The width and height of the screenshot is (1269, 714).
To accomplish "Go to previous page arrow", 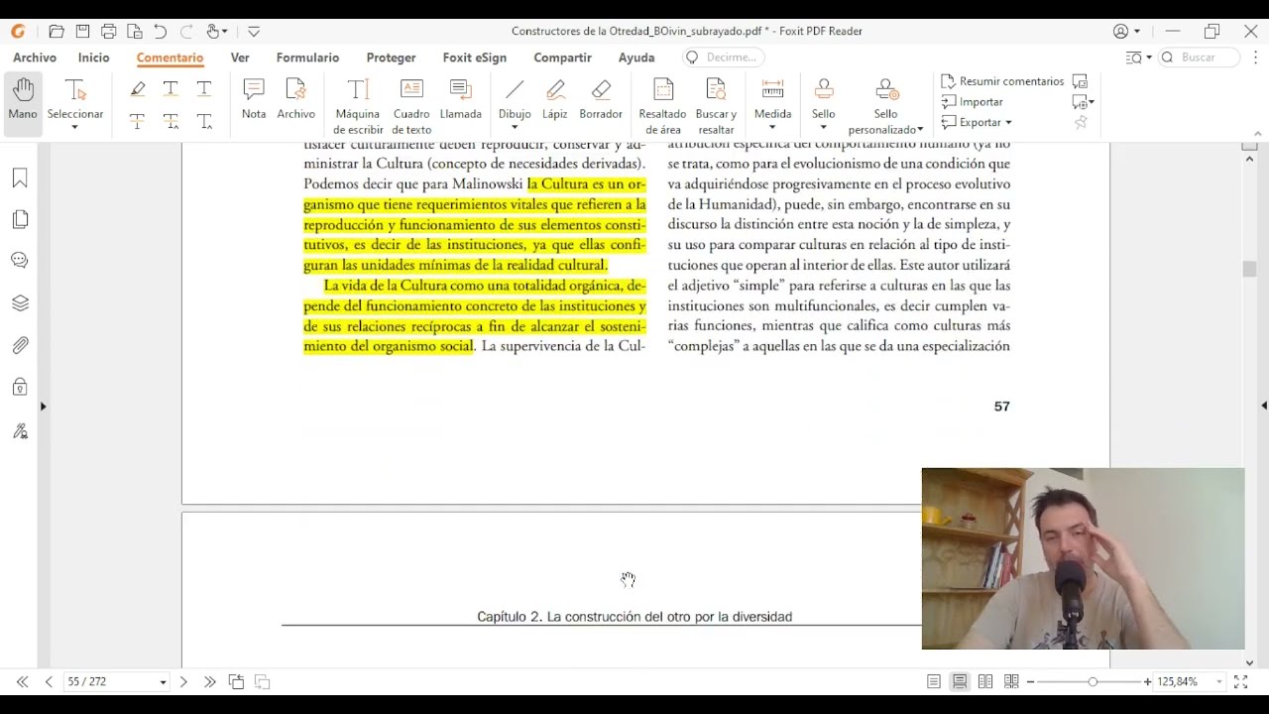I will 49,682.
